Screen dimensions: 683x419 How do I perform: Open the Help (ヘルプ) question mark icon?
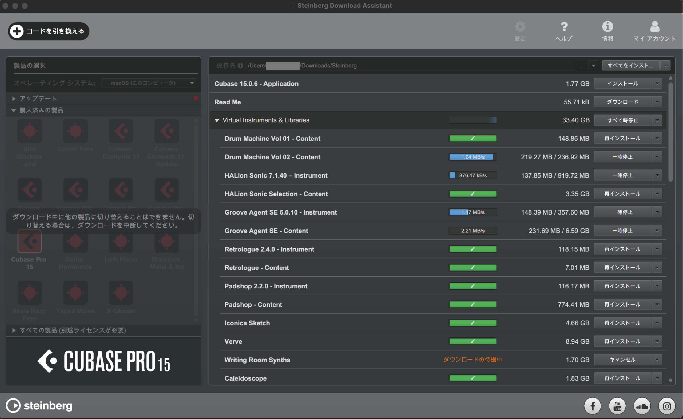pos(564,27)
